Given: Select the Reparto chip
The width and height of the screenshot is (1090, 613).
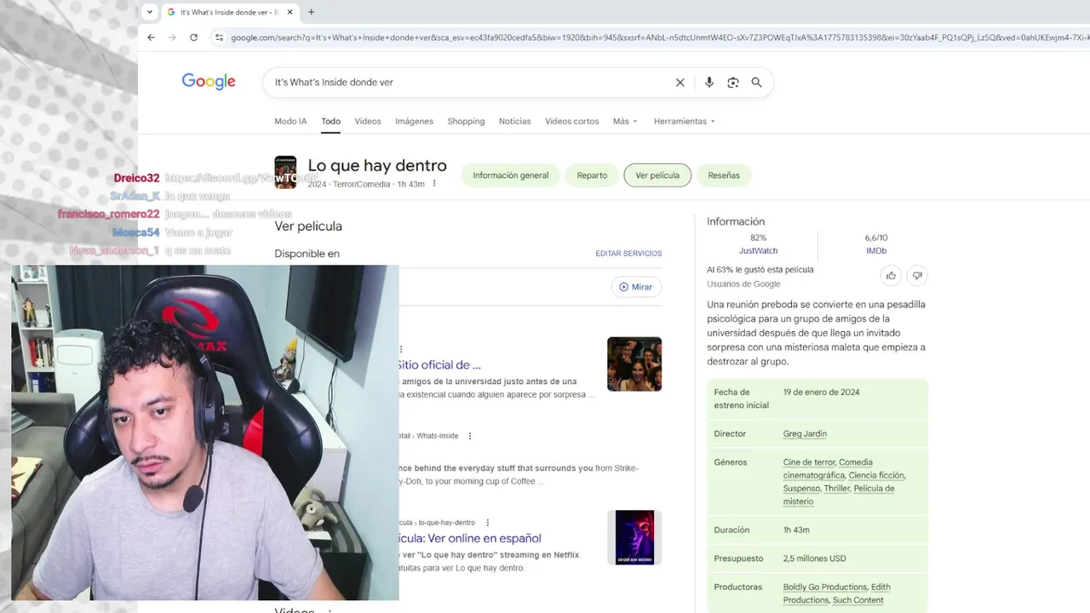Looking at the screenshot, I should tap(592, 175).
